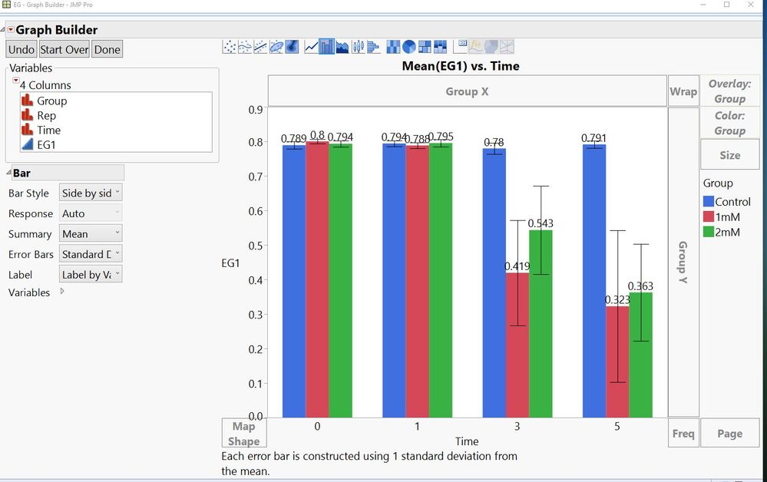Screen dimensions: 767x482
Task: Click the 0.419 bar value label
Action: (x=517, y=266)
